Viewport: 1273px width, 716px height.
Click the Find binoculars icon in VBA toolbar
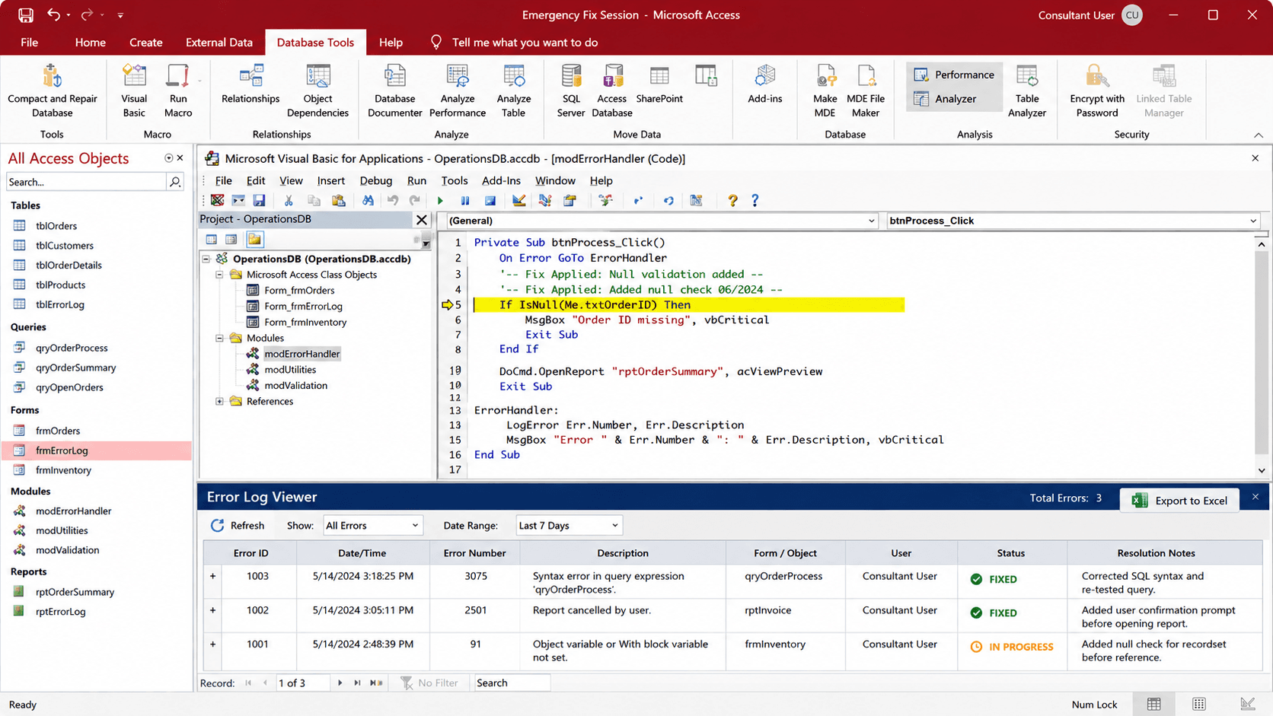(x=368, y=201)
